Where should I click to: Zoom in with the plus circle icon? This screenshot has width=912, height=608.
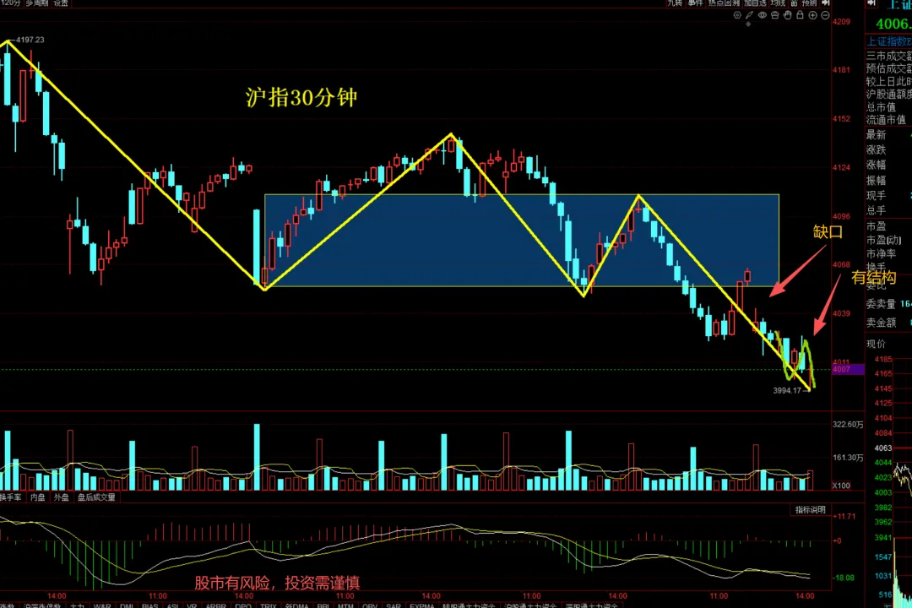[812, 15]
